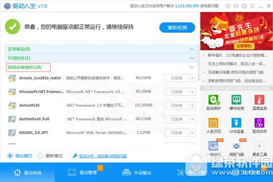Click the wrench icon beside 驱动诊所 link
Screen dimensions: 273x182
click(x=75, y=156)
